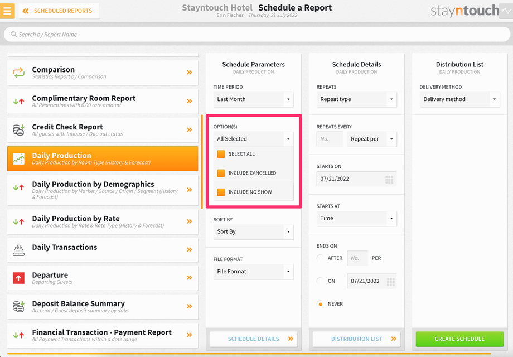Select the After radio button under Ends On
Viewport: 513px width, 357px height.
click(320, 258)
